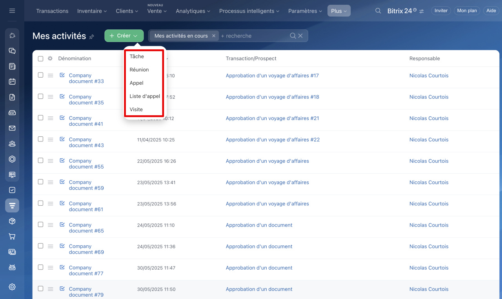Open the Transactions menu tab
This screenshot has height=299, width=502.
point(52,11)
